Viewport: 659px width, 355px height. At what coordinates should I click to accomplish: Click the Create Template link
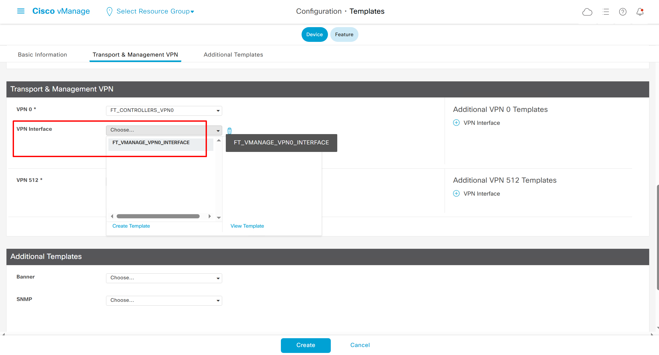[x=131, y=226]
